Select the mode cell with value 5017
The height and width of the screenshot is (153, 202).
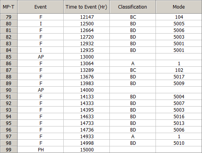[179, 77]
